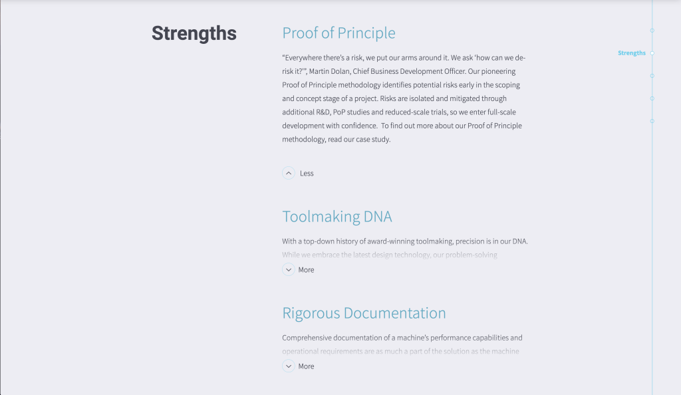Click the 'Rigorous Documentation' heading
Viewport: 681px width, 395px height.
(364, 313)
